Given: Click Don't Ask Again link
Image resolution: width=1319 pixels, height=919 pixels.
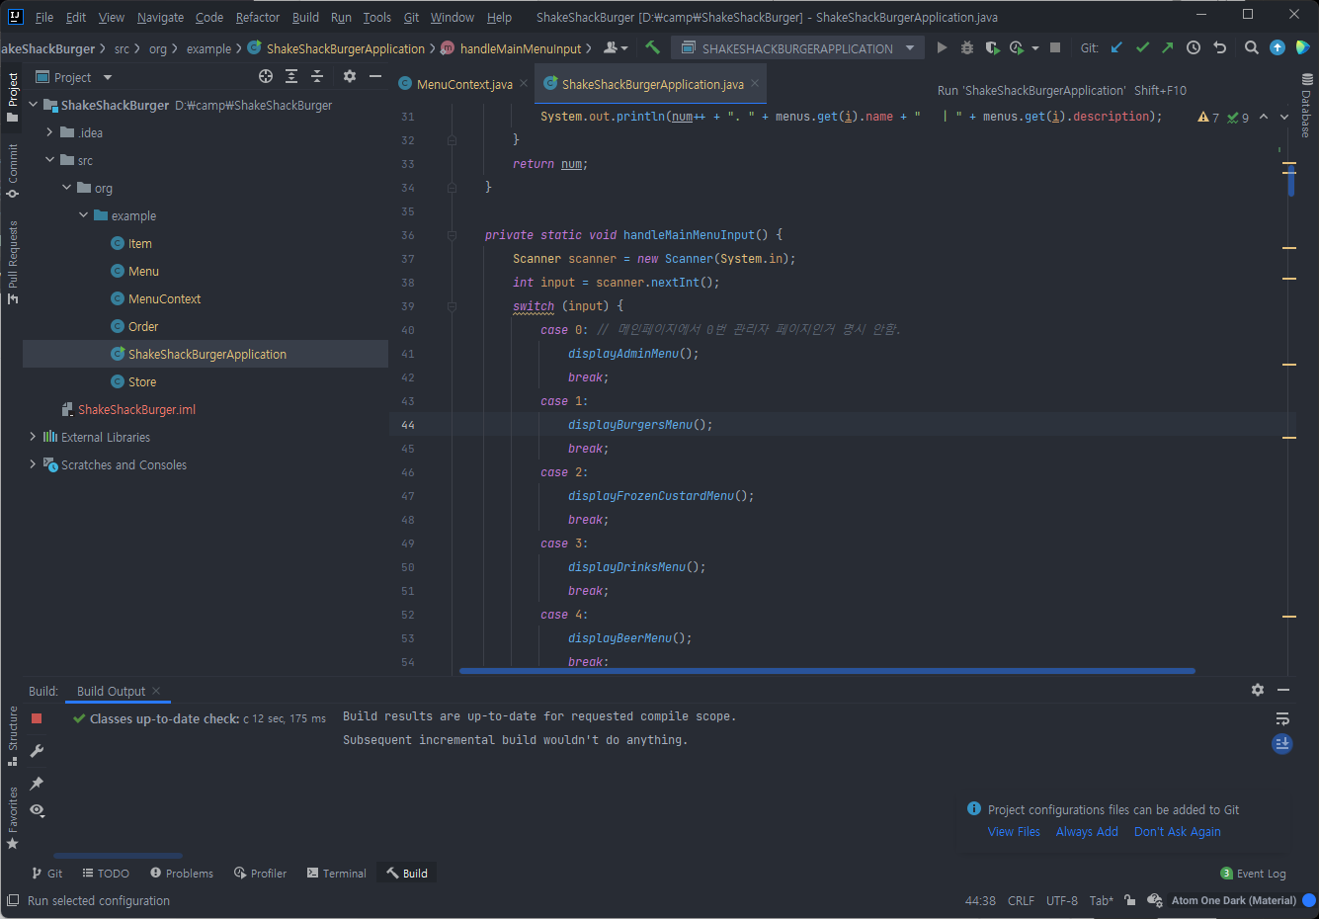Looking at the screenshot, I should [1178, 831].
